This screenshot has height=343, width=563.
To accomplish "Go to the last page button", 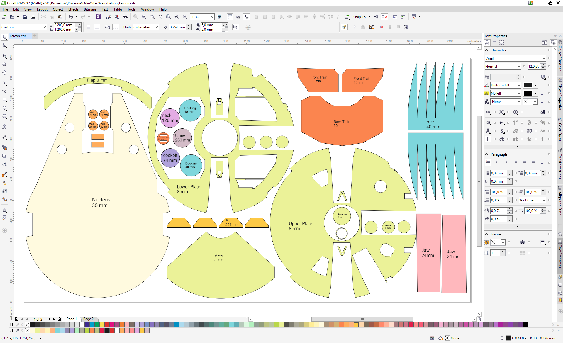I will (x=54, y=319).
